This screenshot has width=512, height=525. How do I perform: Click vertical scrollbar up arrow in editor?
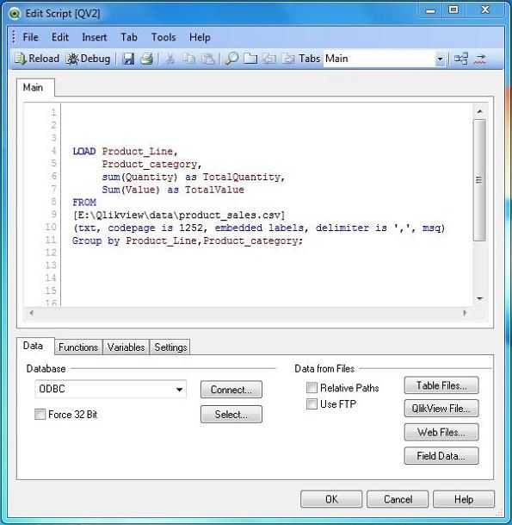tap(480, 111)
